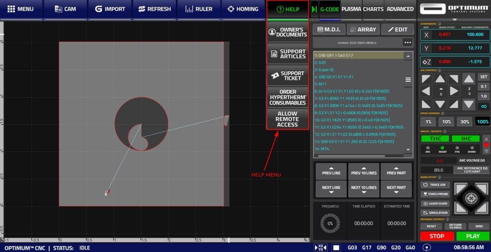The height and width of the screenshot is (252, 491).
Task: Jump ahead NEXT 10 LINES
Action: pyautogui.click(x=363, y=189)
